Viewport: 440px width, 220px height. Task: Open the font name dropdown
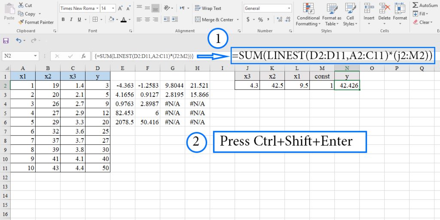[x=98, y=9]
